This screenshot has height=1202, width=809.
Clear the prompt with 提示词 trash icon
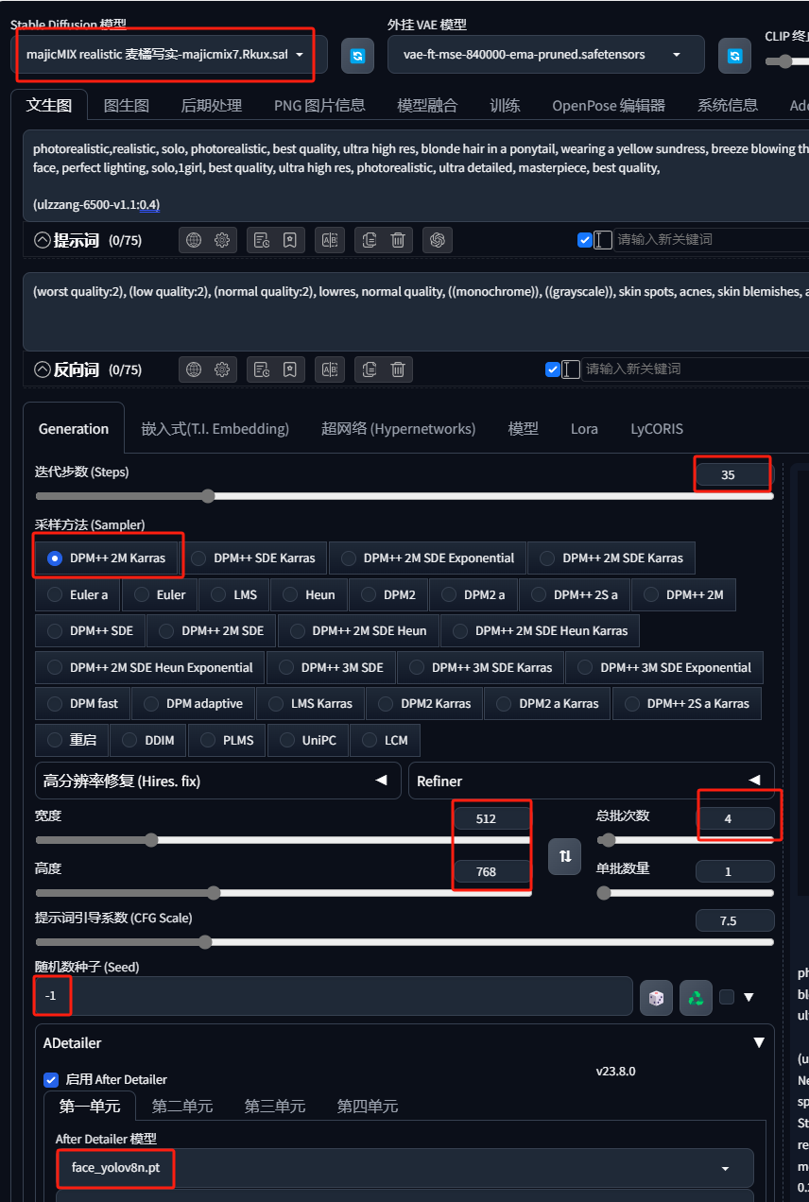click(x=398, y=240)
